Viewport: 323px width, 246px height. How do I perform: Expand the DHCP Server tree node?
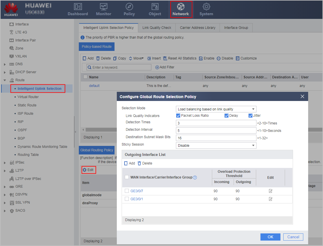point(5,72)
